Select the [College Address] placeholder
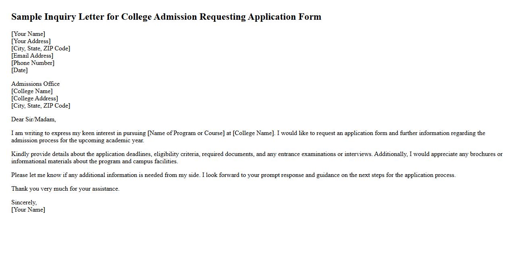Screen dimensions: 515x262 (35, 98)
